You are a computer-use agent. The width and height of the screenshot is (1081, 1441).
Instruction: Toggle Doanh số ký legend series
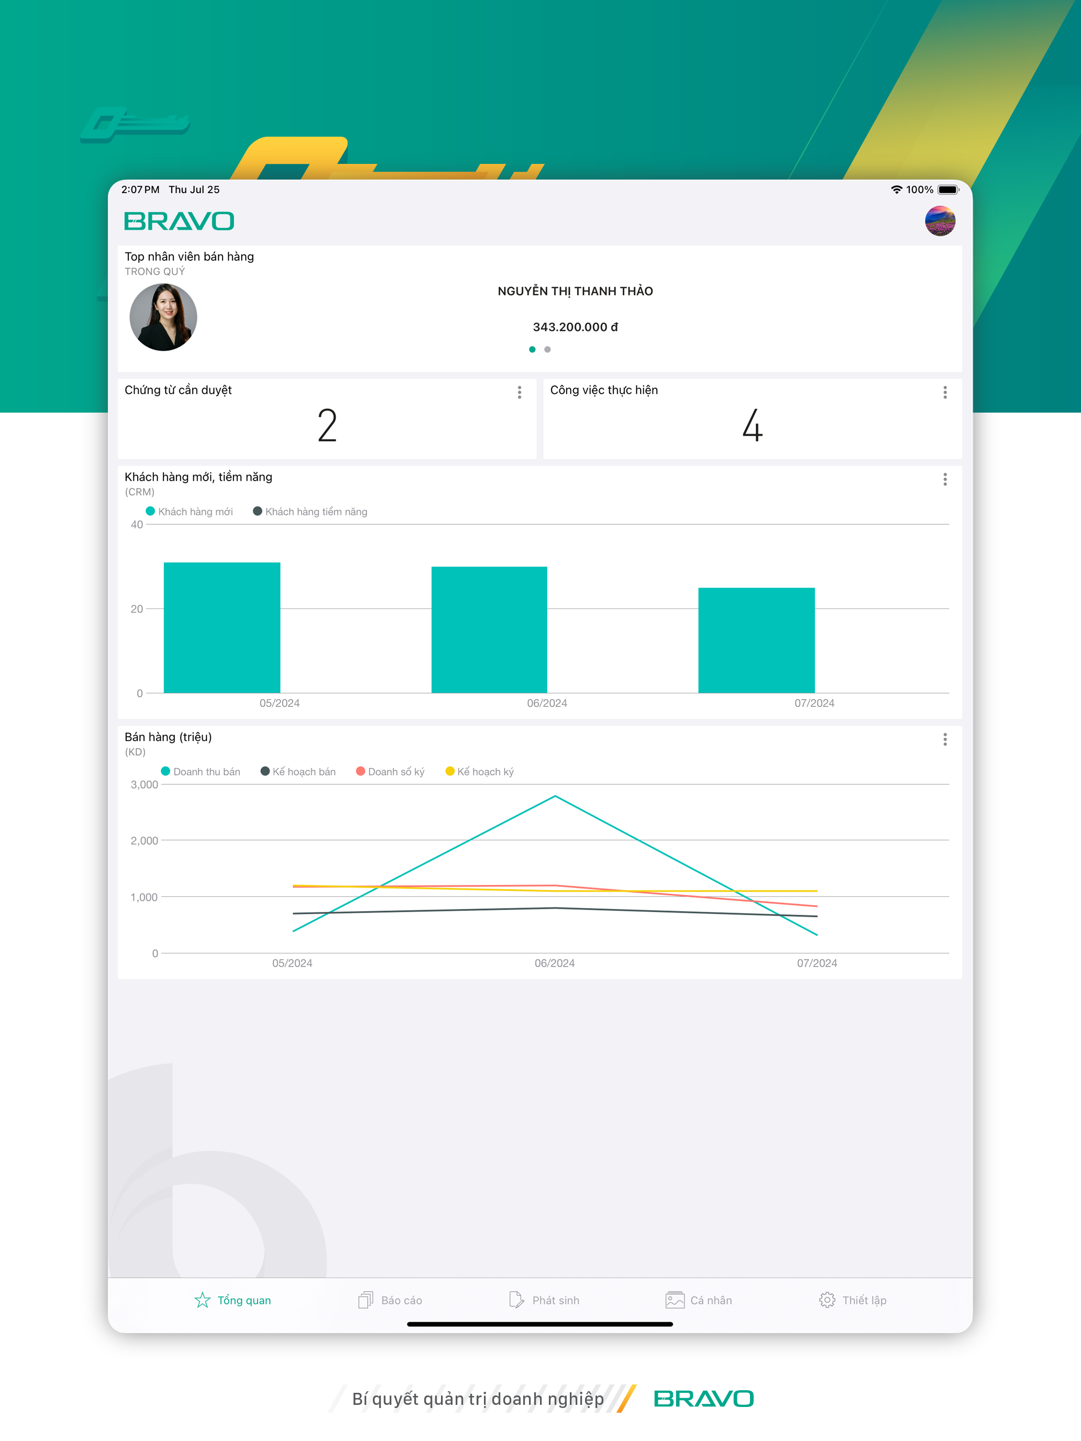390,771
